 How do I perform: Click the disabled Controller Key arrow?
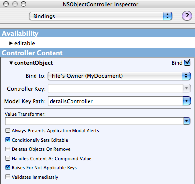(x=187, y=89)
